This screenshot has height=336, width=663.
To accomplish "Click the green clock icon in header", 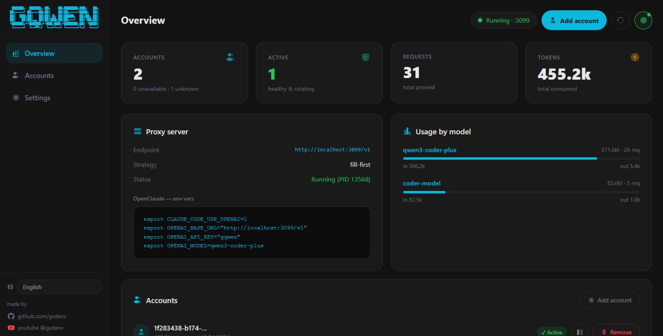I will pyautogui.click(x=643, y=20).
